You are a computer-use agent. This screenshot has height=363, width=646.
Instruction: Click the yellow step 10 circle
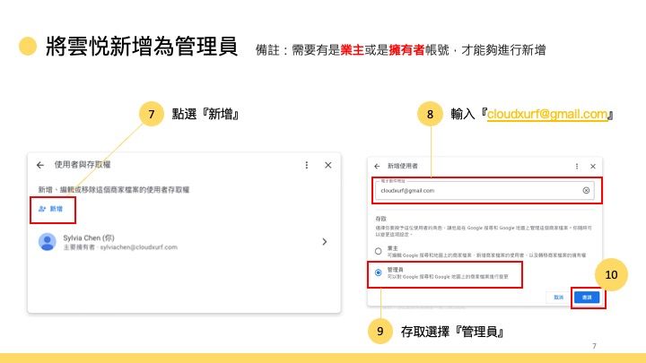coord(611,275)
